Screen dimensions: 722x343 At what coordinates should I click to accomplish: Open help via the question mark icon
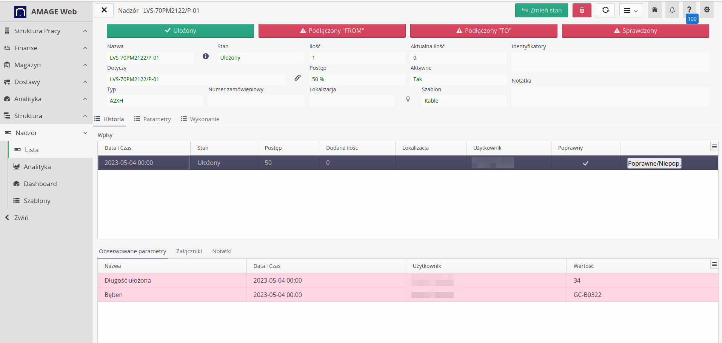(x=689, y=10)
